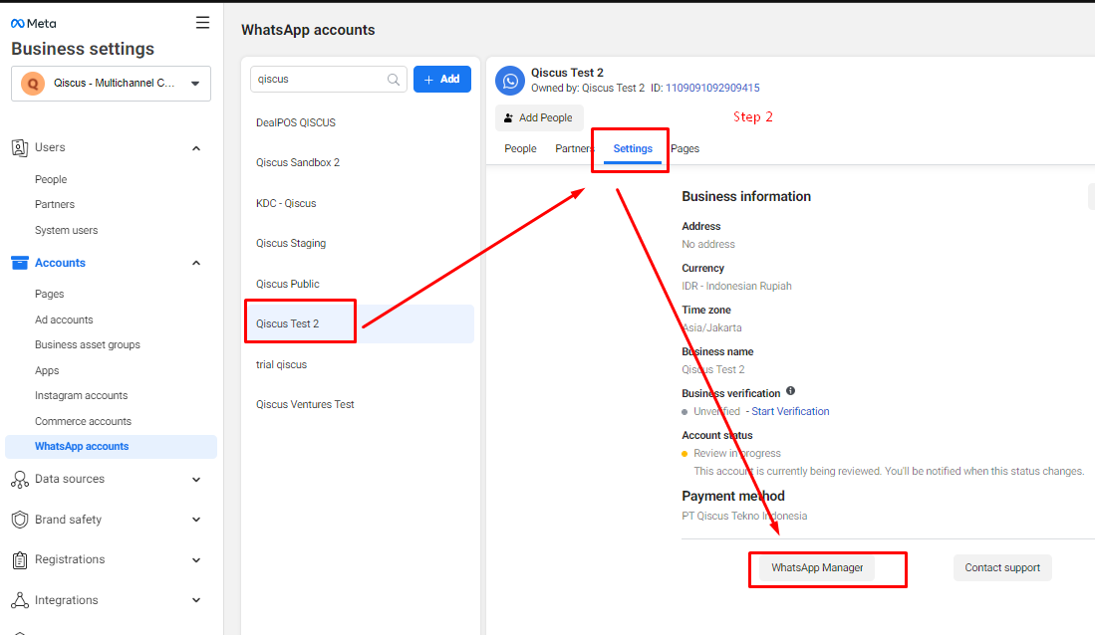Click the WhatsApp Manager button

pos(817,568)
